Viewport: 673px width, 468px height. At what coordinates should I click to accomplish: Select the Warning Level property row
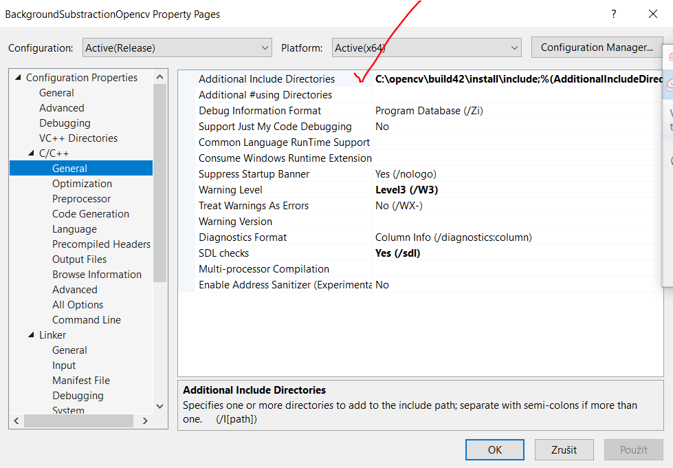[x=275, y=189]
